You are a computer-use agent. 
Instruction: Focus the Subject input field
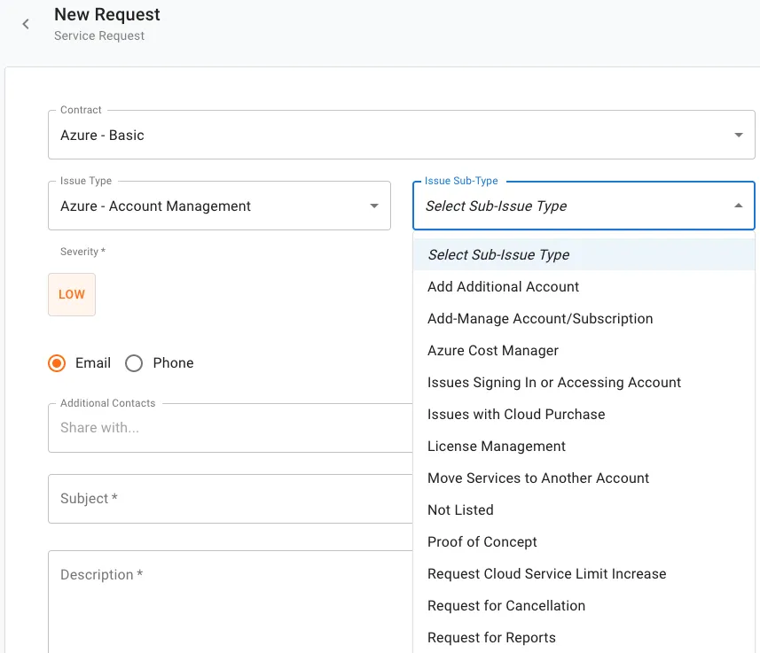pyautogui.click(x=231, y=499)
